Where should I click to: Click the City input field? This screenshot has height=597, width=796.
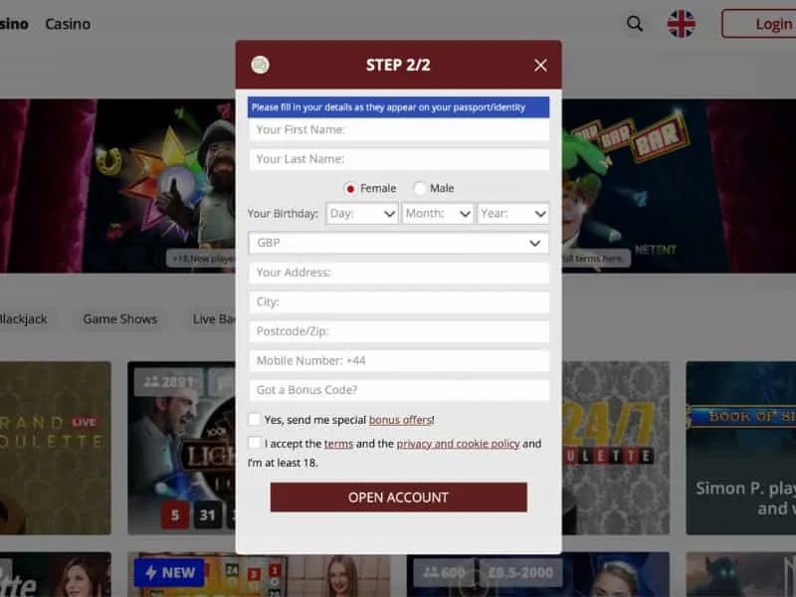pos(399,302)
